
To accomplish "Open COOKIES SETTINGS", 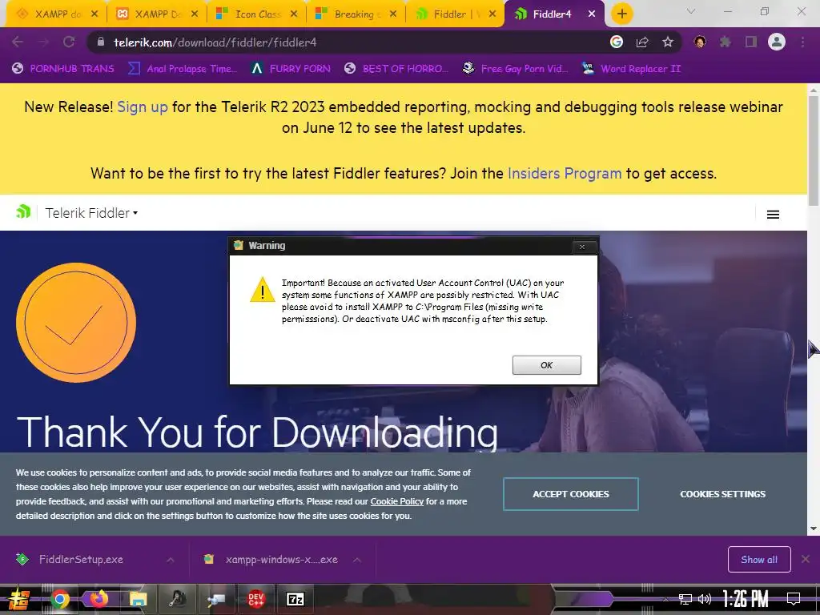I will pos(723,493).
